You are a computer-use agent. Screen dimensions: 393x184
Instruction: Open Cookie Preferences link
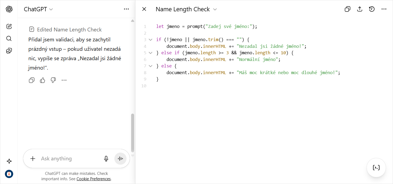tap(93, 179)
